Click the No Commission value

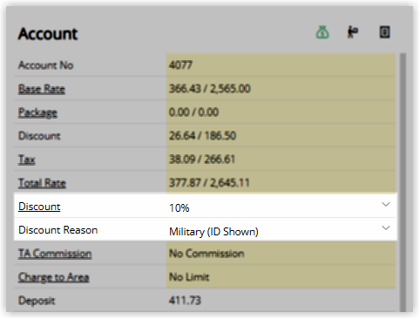tap(207, 254)
